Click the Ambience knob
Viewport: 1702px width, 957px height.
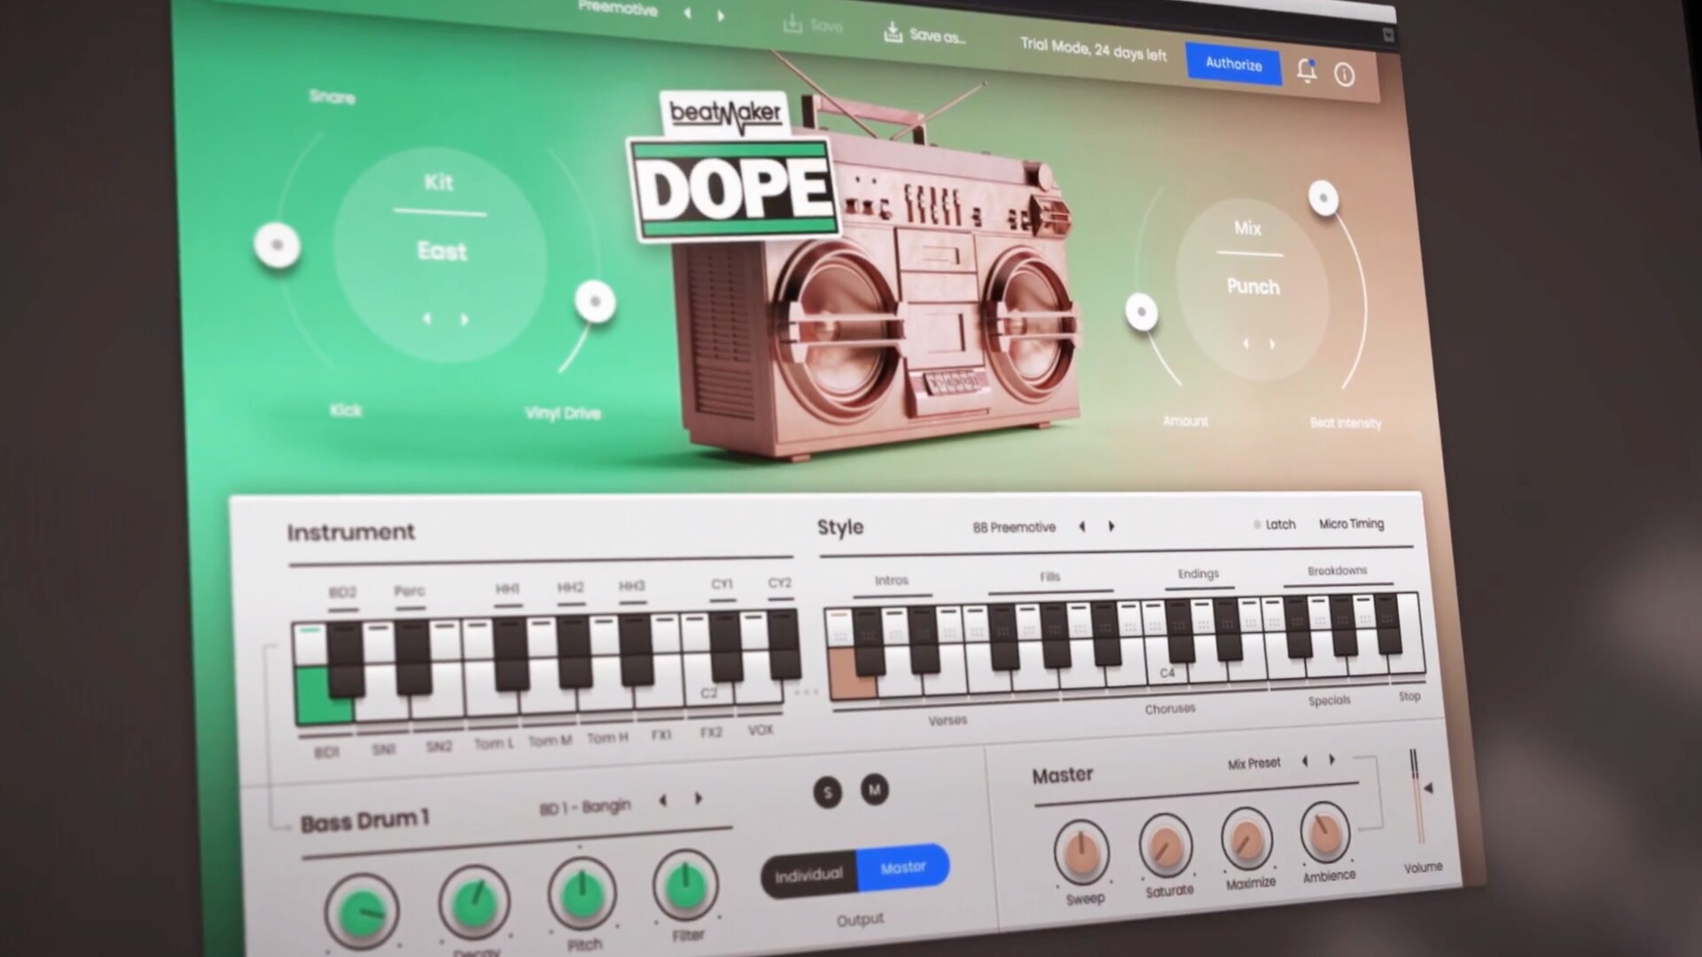tap(1324, 832)
